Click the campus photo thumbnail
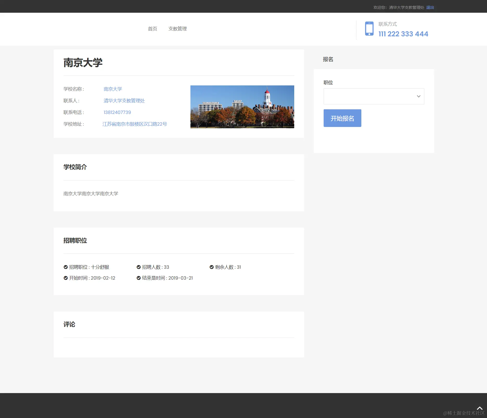This screenshot has height=418, width=487. tap(242, 107)
